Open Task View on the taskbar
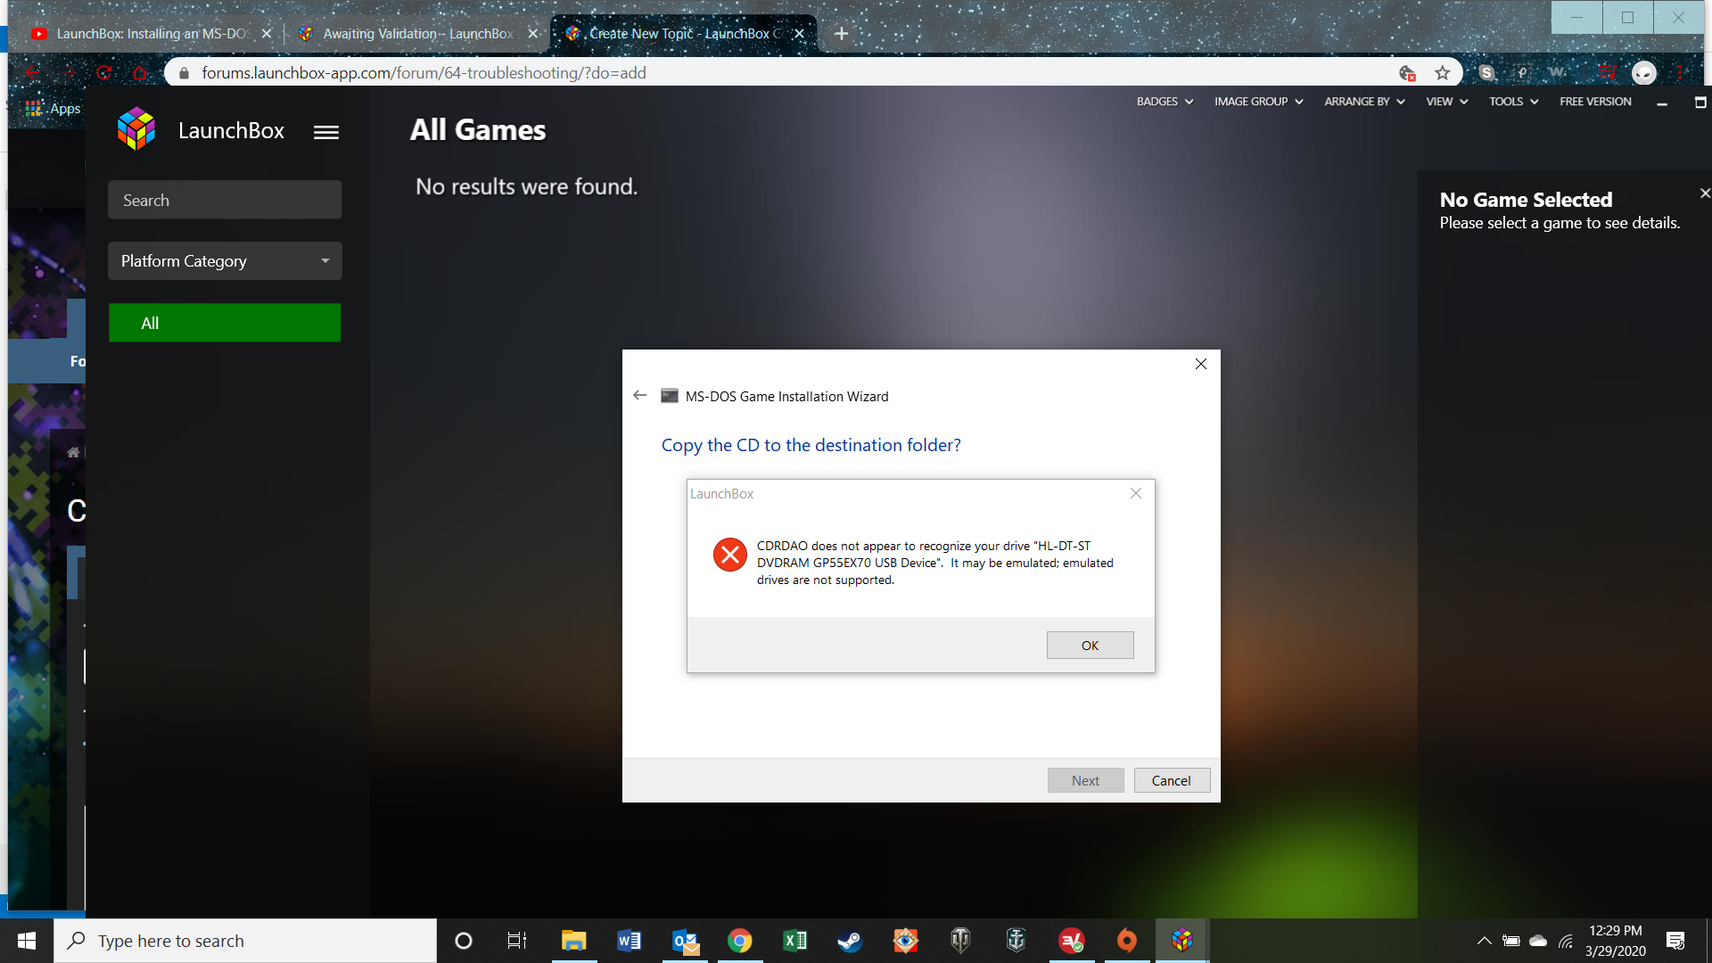The width and height of the screenshot is (1712, 963). click(517, 941)
